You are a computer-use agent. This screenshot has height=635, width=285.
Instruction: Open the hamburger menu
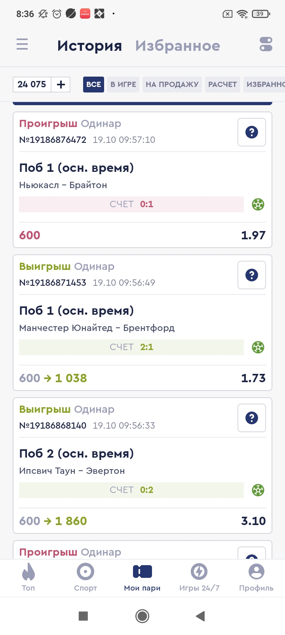click(x=22, y=44)
